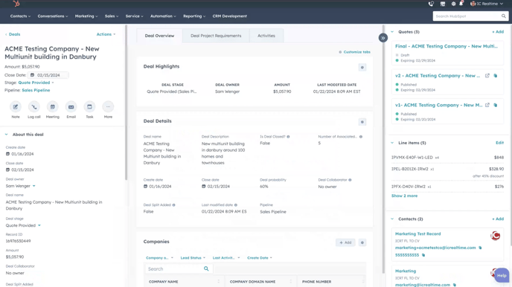Open Company owner filter dropdown
Image resolution: width=512 pixels, height=287 pixels.
pyautogui.click(x=159, y=258)
